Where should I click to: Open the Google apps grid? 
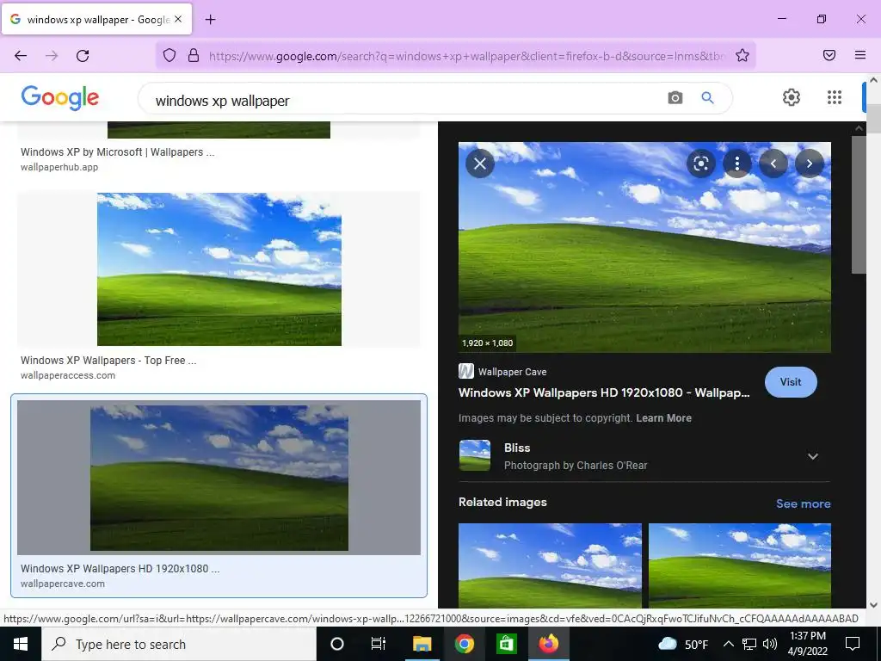(x=835, y=97)
